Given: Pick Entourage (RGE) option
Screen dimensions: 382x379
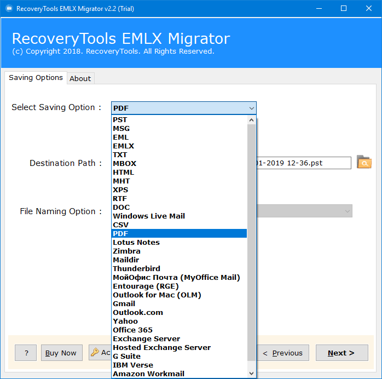Looking at the screenshot, I should pyautogui.click(x=179, y=286).
